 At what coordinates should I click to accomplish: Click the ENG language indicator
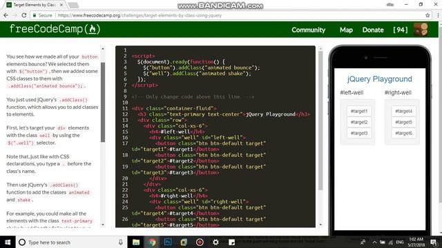[x=400, y=242]
